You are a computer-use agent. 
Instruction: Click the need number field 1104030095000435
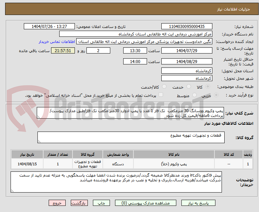(x=187, y=27)
